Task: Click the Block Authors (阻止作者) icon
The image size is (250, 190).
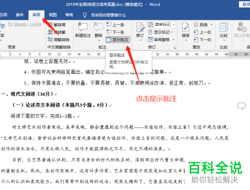Action: coord(241,27)
